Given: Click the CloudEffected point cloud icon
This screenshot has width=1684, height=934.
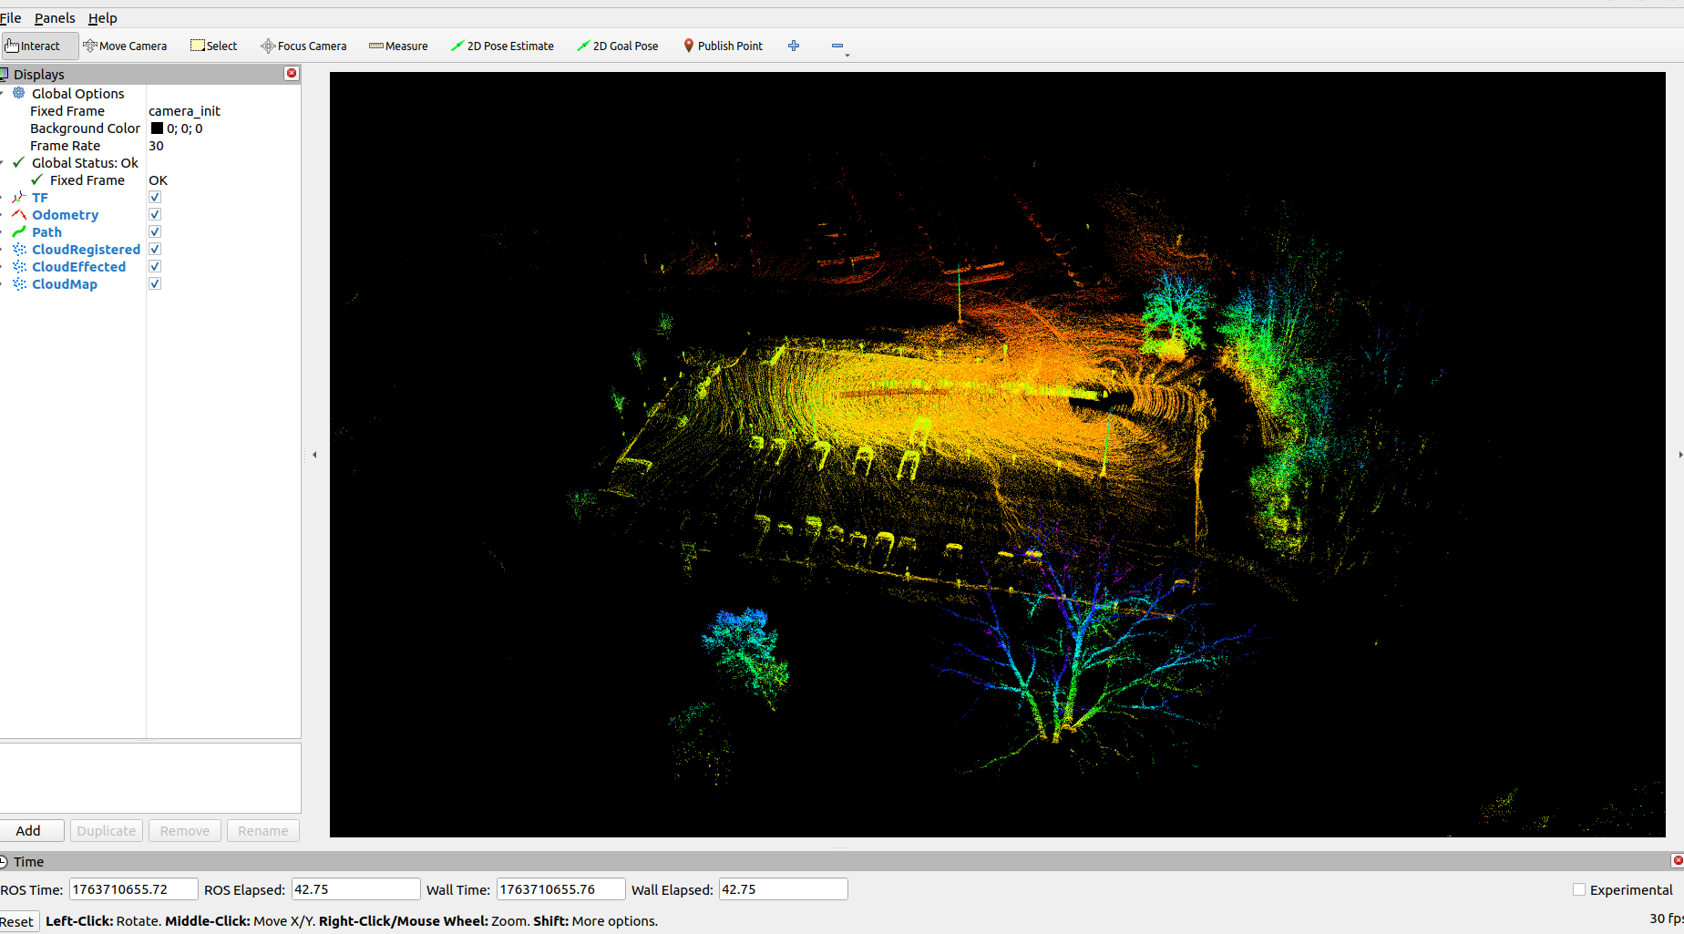Looking at the screenshot, I should [18, 266].
